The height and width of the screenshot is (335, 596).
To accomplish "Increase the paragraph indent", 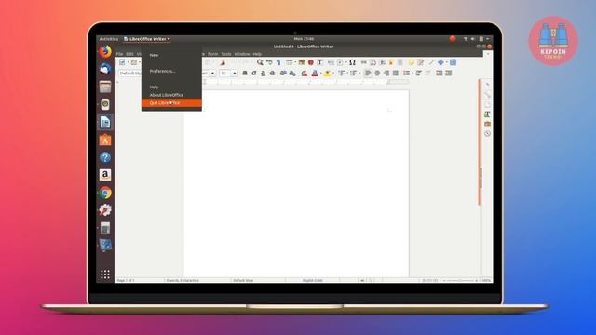I will 440,73.
